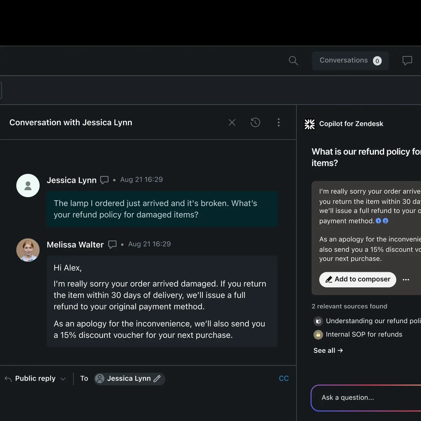
Task: Click the Copilot question heading about refund policy
Action: pos(366,157)
